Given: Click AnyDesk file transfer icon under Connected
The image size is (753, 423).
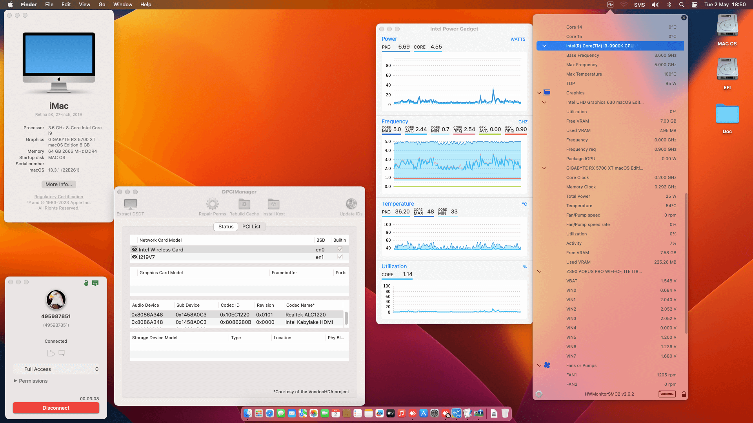Looking at the screenshot, I should pyautogui.click(x=51, y=353).
